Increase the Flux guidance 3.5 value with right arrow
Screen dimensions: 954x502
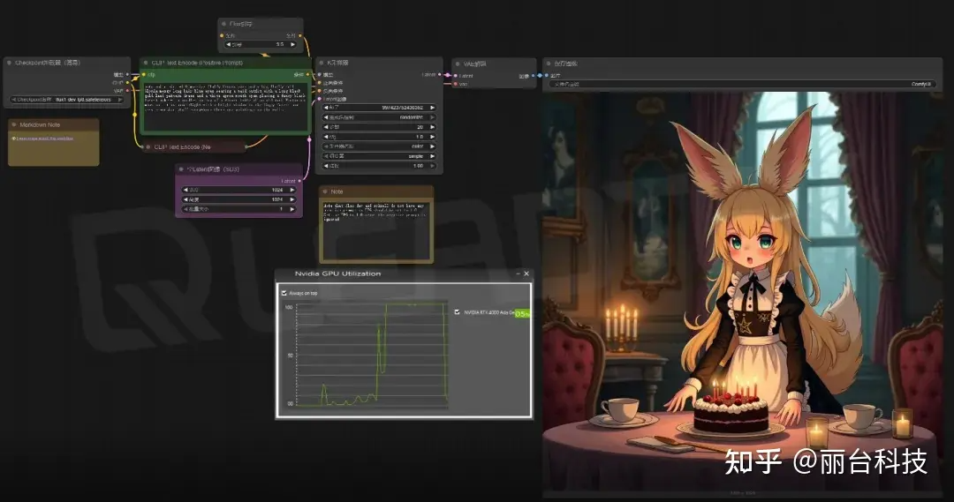(x=292, y=44)
